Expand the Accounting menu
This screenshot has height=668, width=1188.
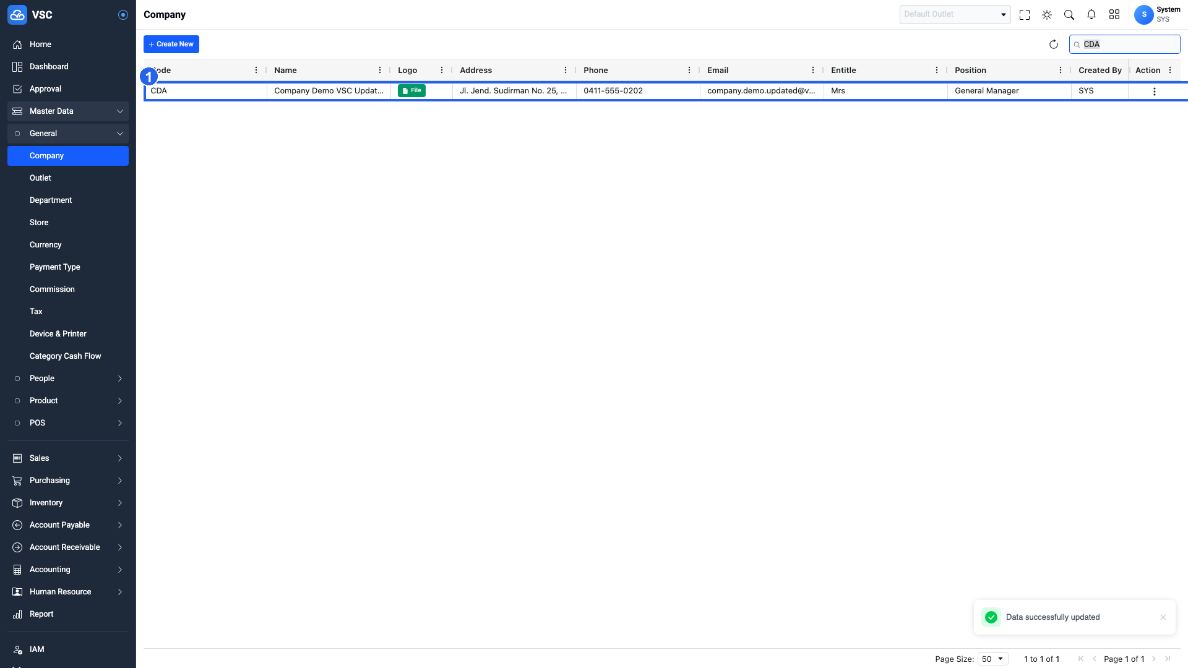tap(68, 570)
